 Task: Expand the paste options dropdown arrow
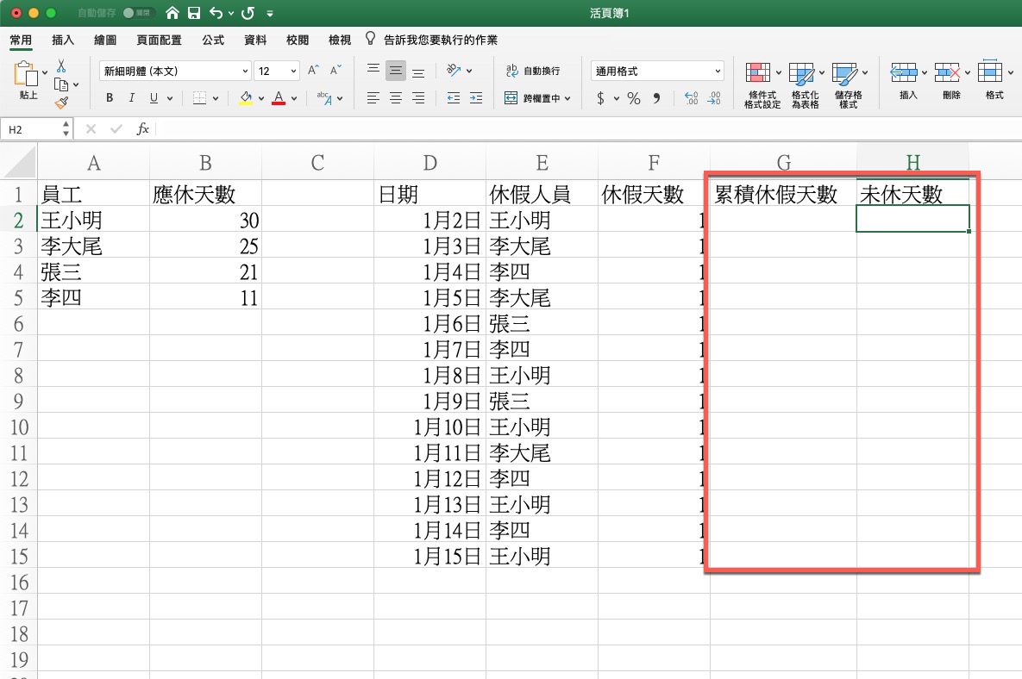tap(44, 72)
